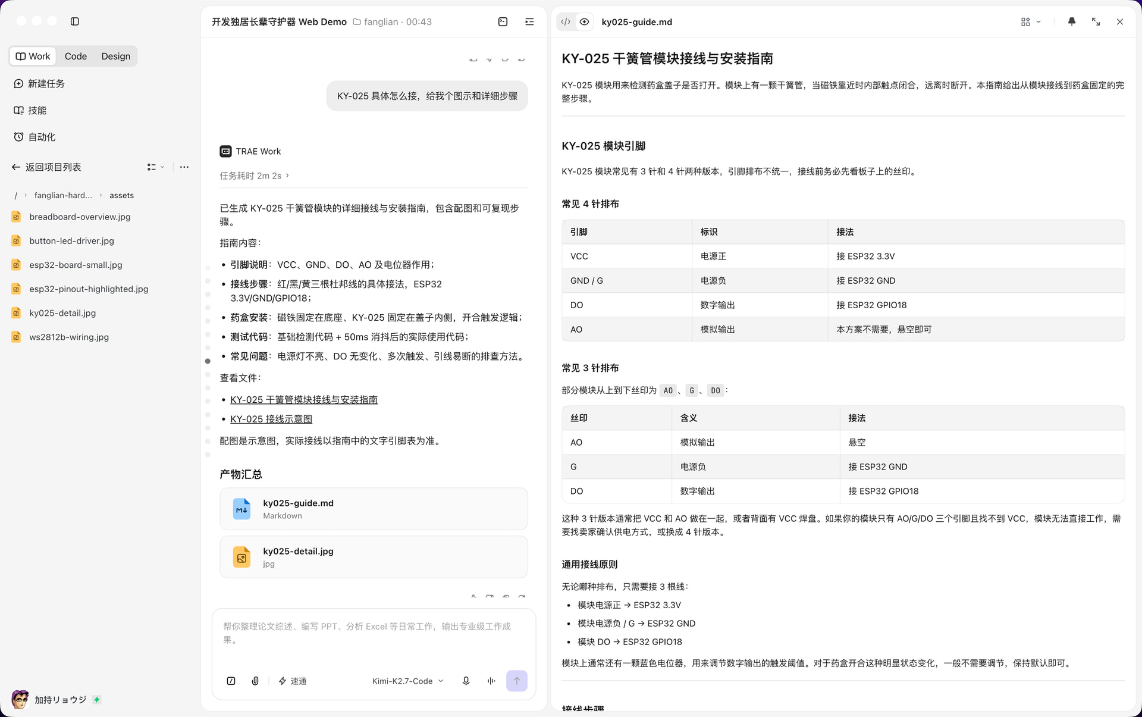Image resolution: width=1142 pixels, height=717 pixels.
Task: Click bullet 模块 DO → ESP32 GPIO18
Action: tap(629, 642)
